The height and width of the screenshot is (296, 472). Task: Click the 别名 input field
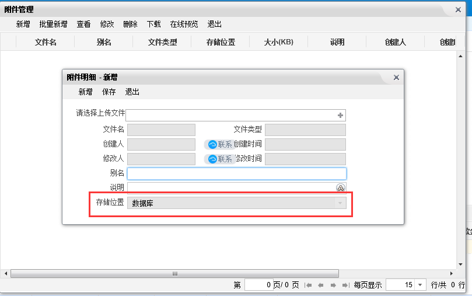pos(237,174)
